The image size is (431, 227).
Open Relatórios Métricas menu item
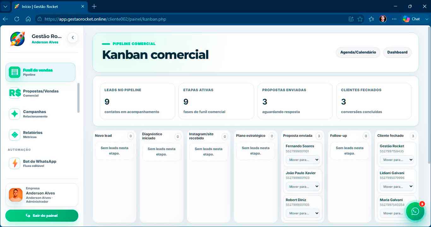pos(40,135)
